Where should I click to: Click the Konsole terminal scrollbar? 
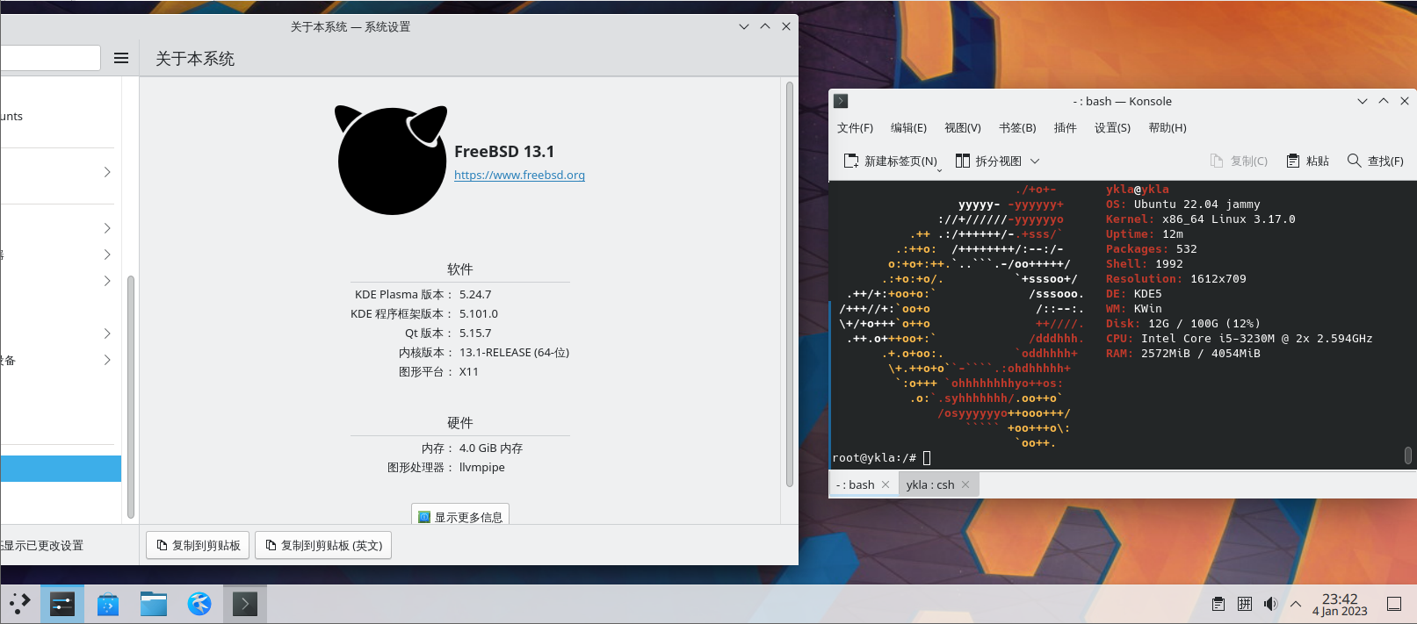coord(1408,455)
